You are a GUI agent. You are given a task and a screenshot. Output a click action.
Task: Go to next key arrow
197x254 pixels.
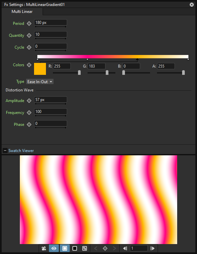pyautogui.click(x=114, y=248)
